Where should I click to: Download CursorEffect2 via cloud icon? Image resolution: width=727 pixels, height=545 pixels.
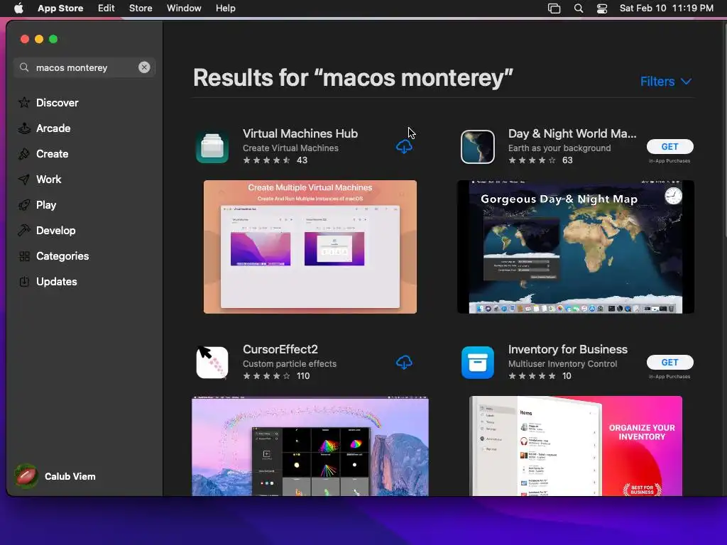coord(404,363)
